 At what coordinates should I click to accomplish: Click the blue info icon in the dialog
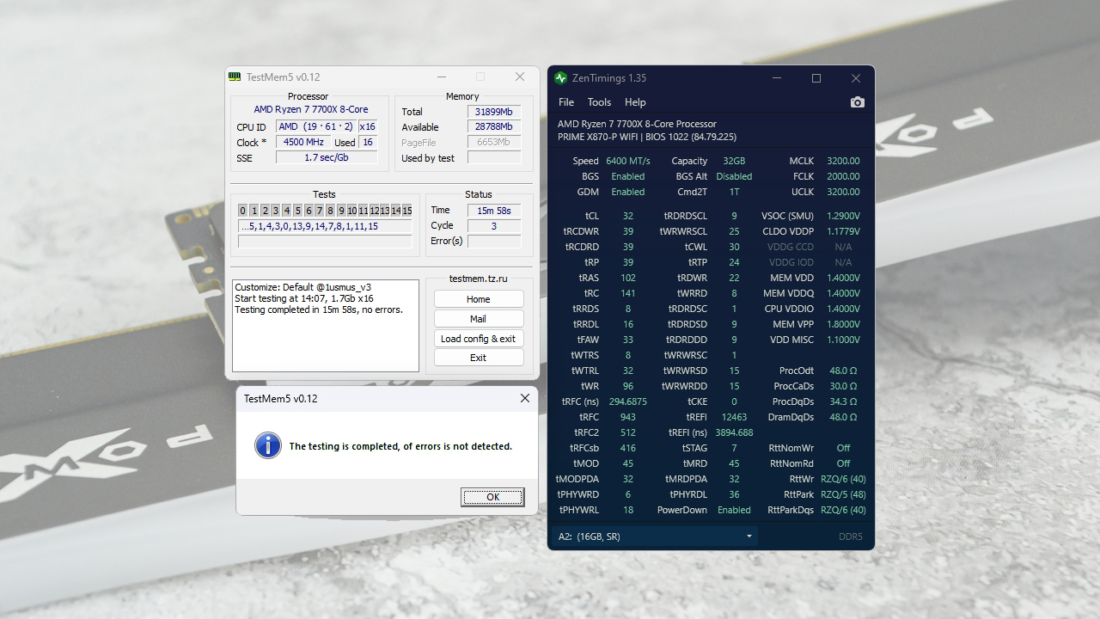click(268, 445)
